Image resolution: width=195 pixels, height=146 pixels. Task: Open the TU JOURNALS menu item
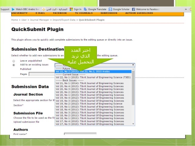coord(84,13)
